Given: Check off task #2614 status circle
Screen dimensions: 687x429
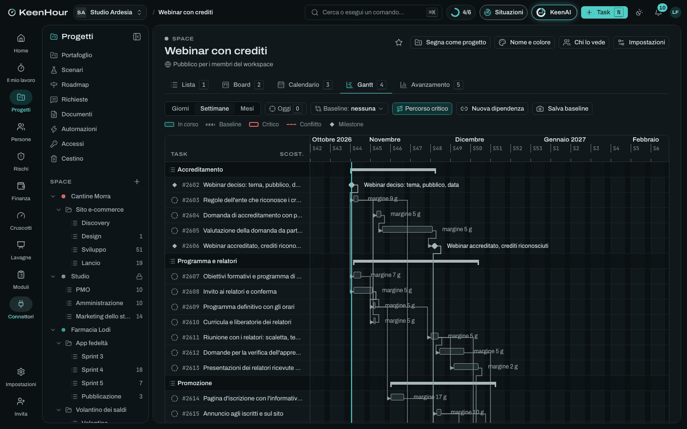Looking at the screenshot, I should coord(175,398).
